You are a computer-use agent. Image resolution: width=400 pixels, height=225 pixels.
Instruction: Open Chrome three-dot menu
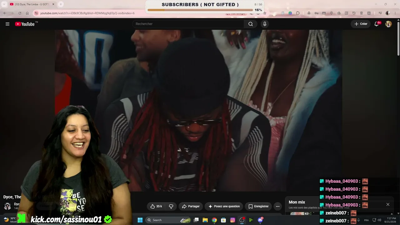(x=395, y=13)
